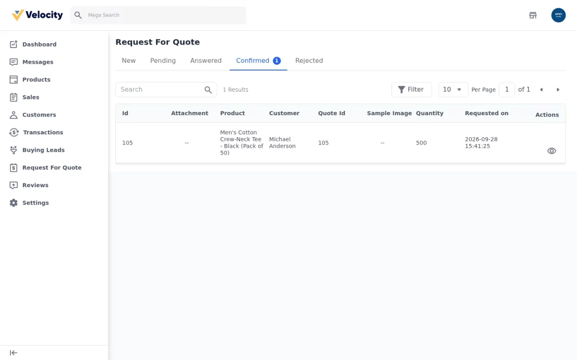Image resolution: width=577 pixels, height=360 pixels.
Task: Click the Transactions sidebar icon
Action: pos(14,132)
